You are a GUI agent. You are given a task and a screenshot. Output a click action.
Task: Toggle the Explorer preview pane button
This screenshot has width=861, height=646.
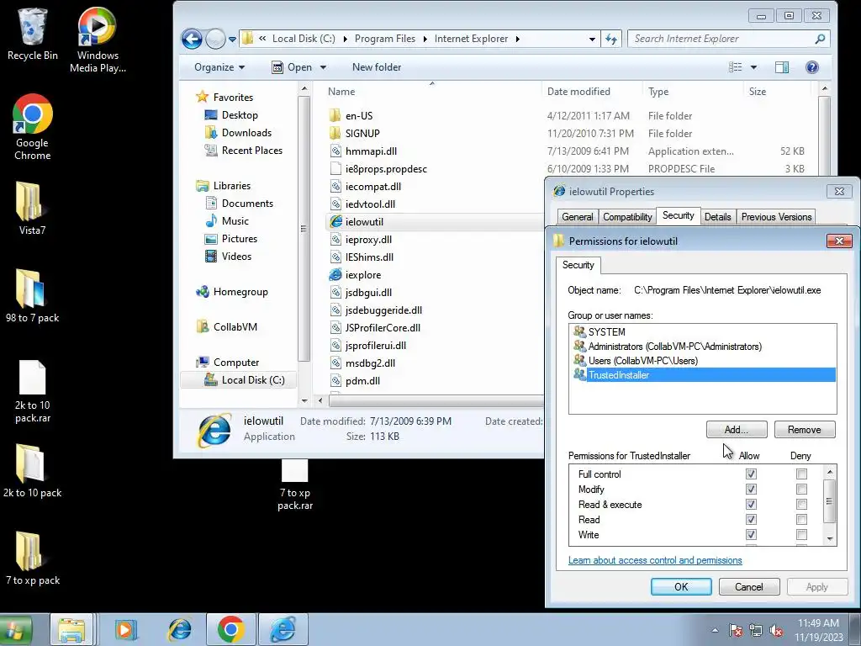point(782,67)
